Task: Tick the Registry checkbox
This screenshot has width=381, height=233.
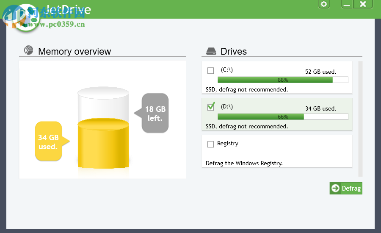Action: (211, 144)
